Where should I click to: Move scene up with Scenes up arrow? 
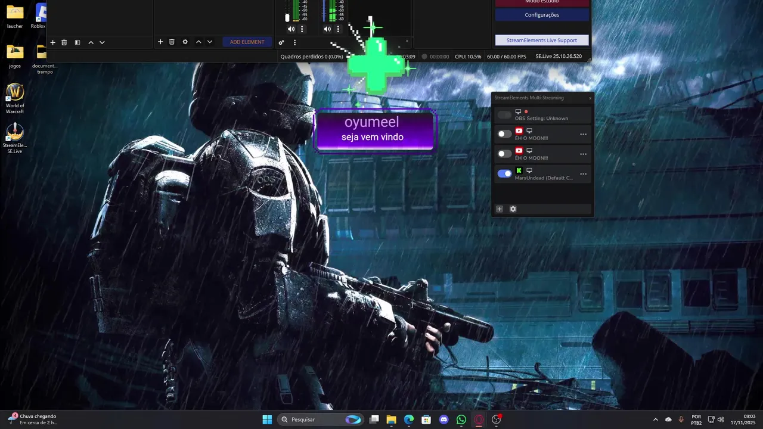pos(91,42)
